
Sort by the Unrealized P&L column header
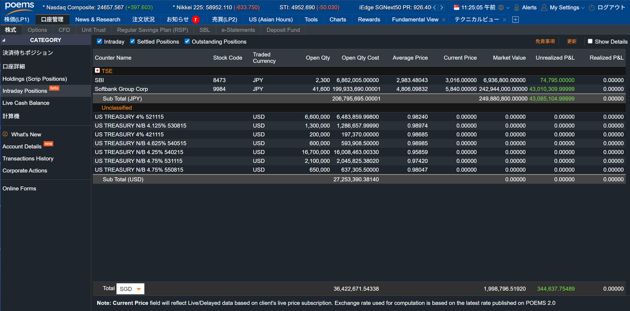[555, 58]
